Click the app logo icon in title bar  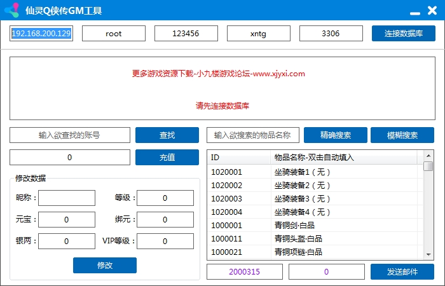click(11, 11)
